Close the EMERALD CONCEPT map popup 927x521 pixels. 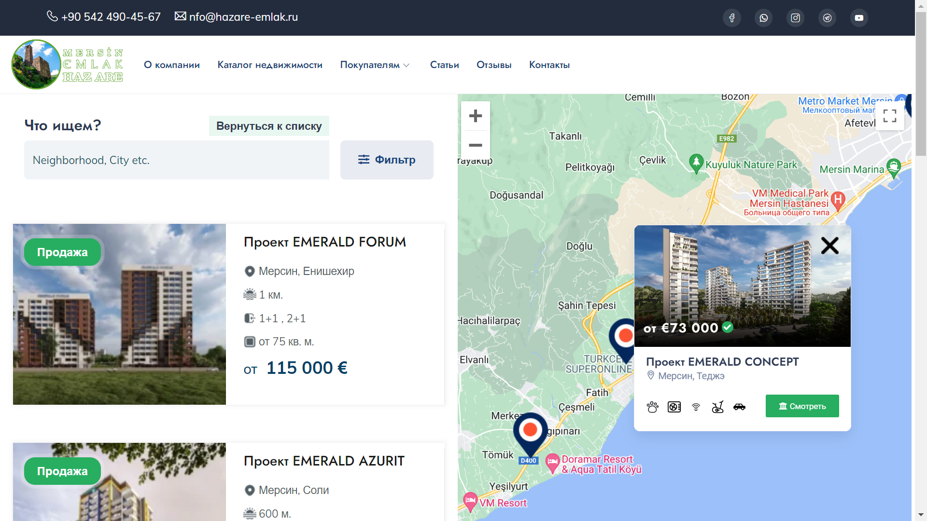tap(830, 246)
